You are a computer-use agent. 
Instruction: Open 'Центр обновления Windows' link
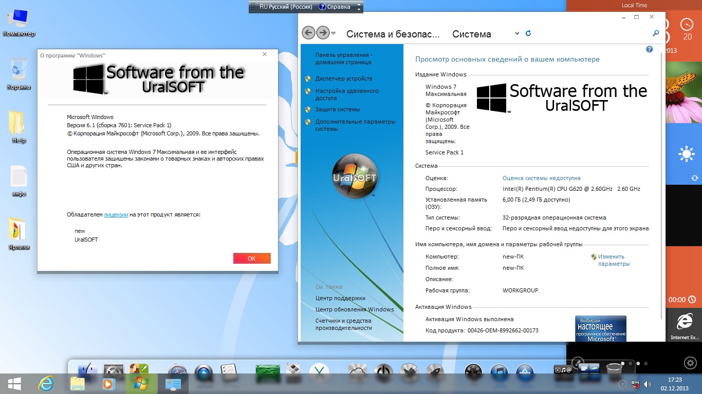coord(355,309)
